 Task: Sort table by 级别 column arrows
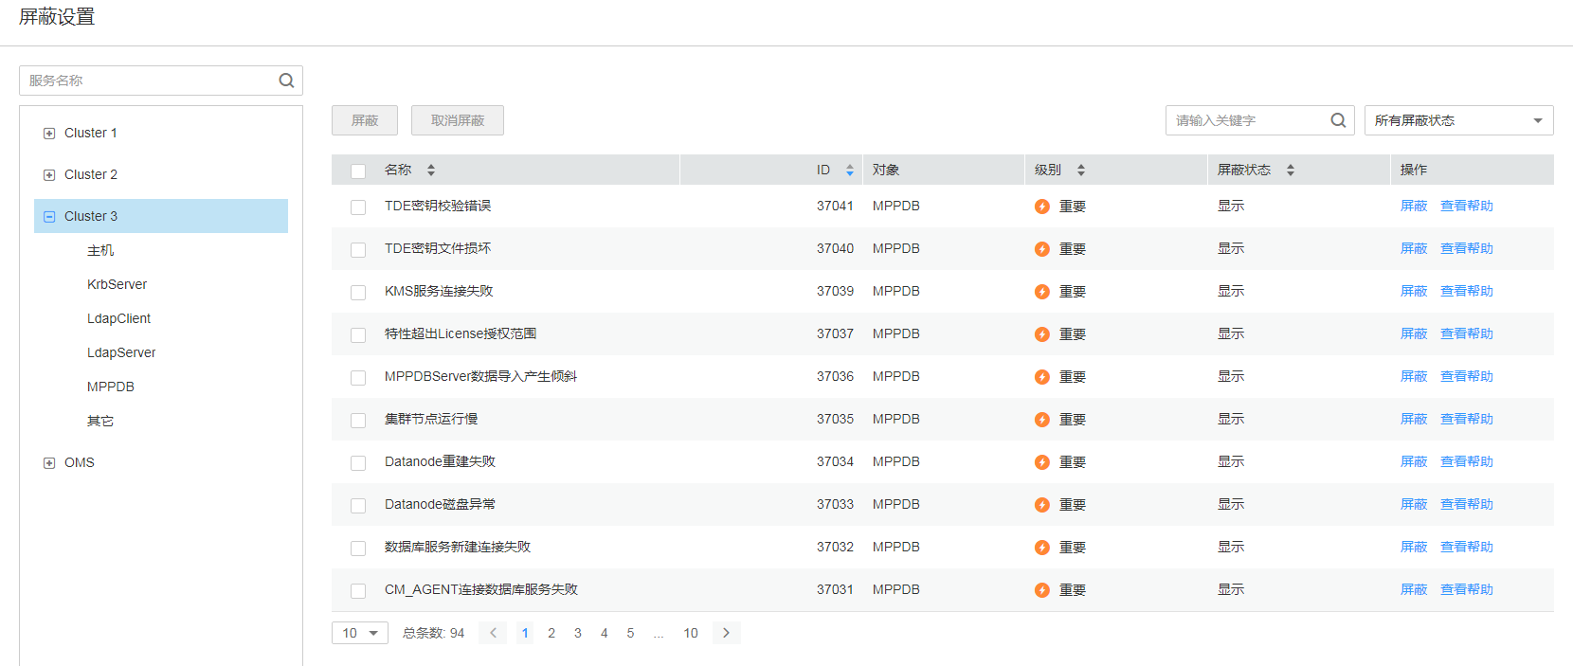pyautogui.click(x=1081, y=171)
